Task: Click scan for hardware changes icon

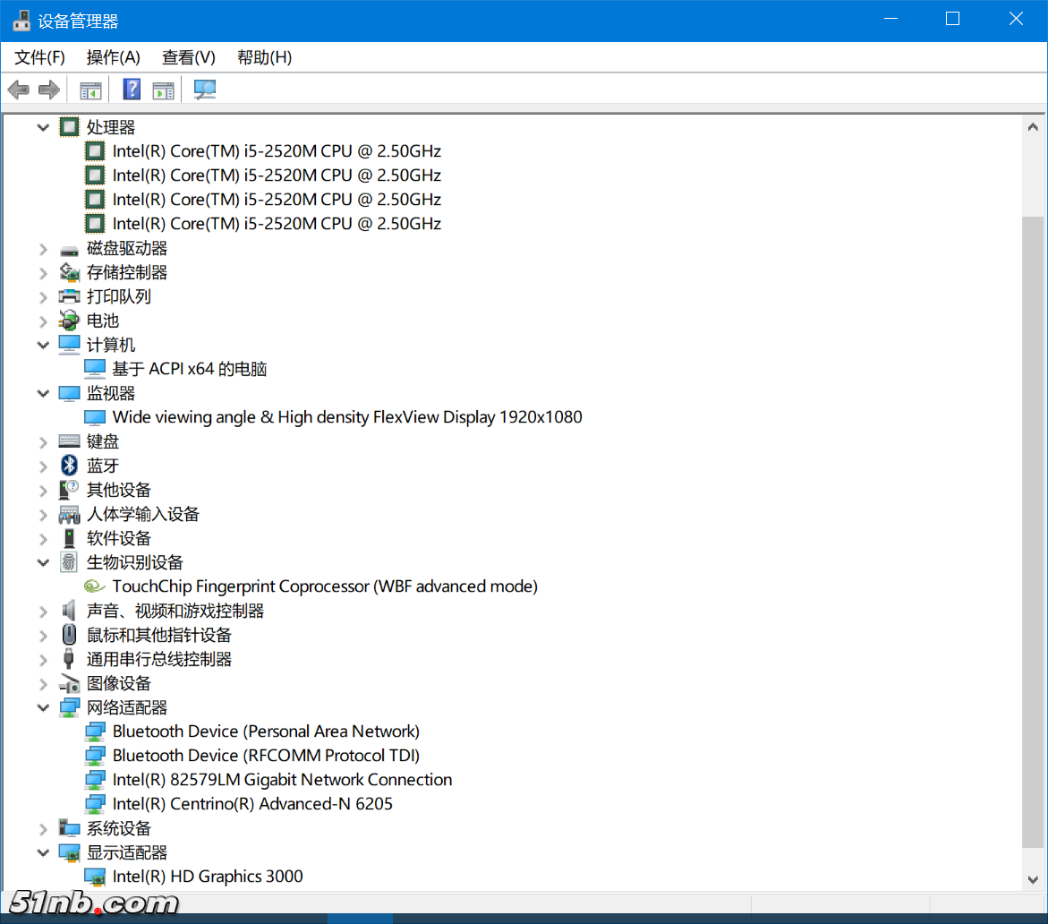Action: tap(205, 90)
